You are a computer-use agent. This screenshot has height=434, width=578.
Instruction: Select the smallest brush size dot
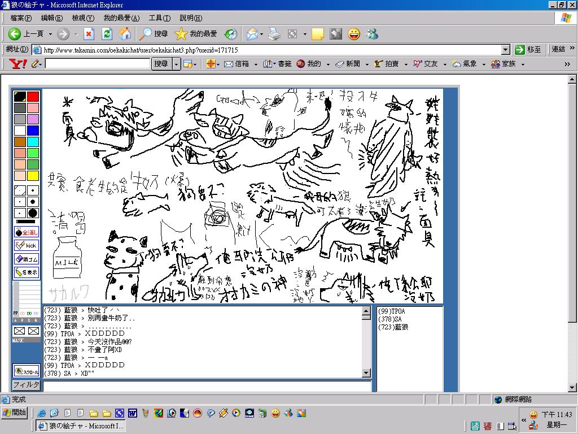tap(20, 190)
